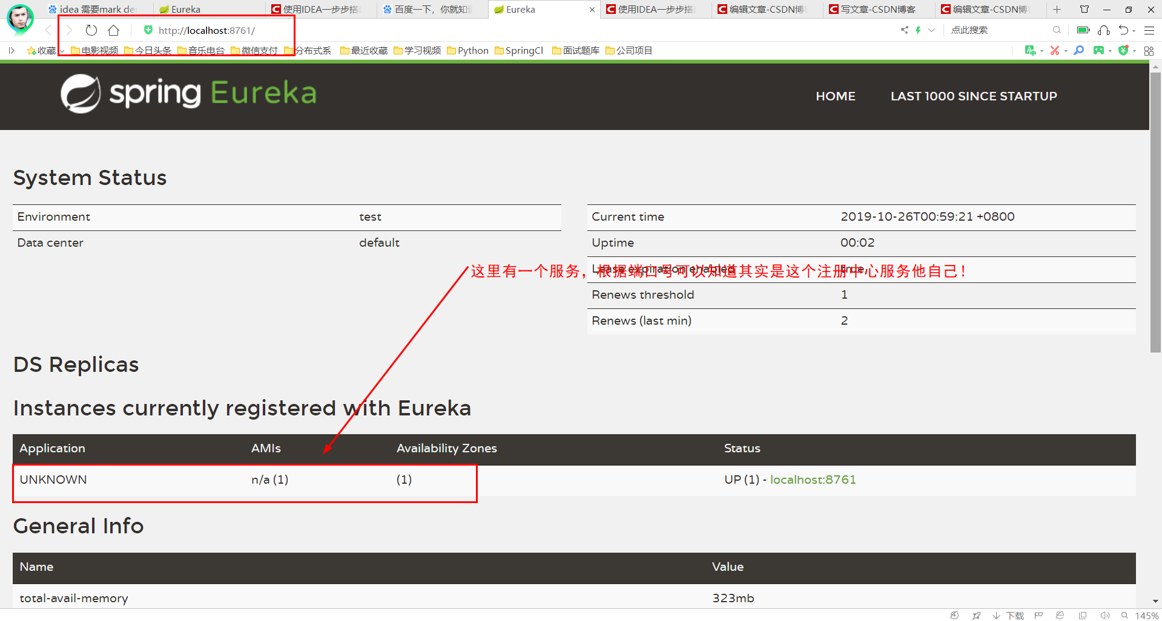Click the page vertical scrollbar thumb
The height and width of the screenshot is (621, 1162).
pos(1155,212)
